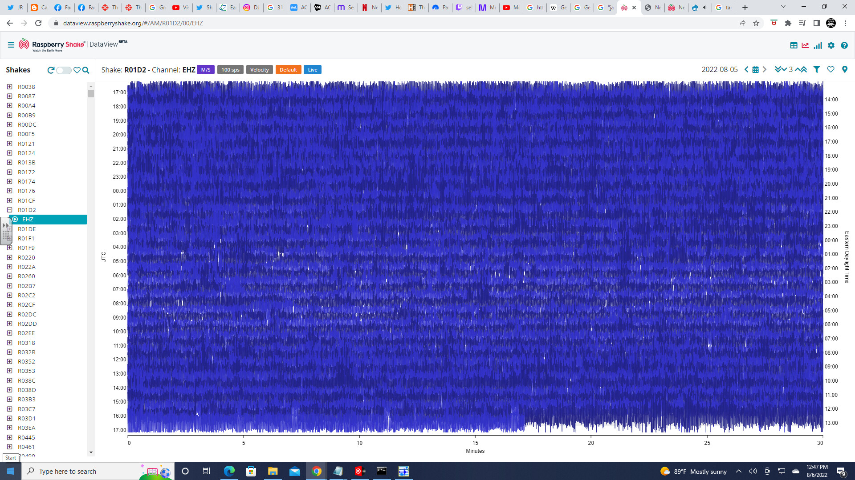Viewport: 855px width, 480px height.
Task: Click the 100 sps badge
Action: (x=230, y=70)
